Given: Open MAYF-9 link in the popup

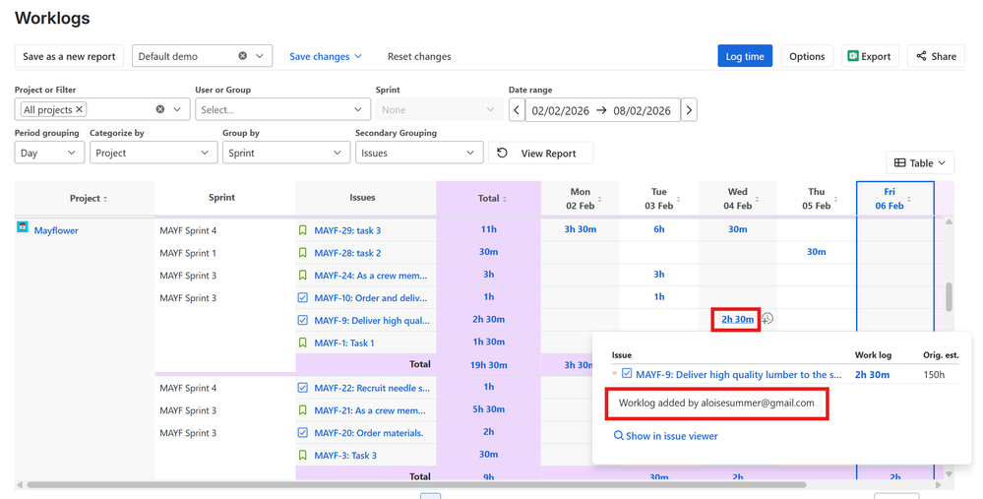Looking at the screenshot, I should point(739,375).
